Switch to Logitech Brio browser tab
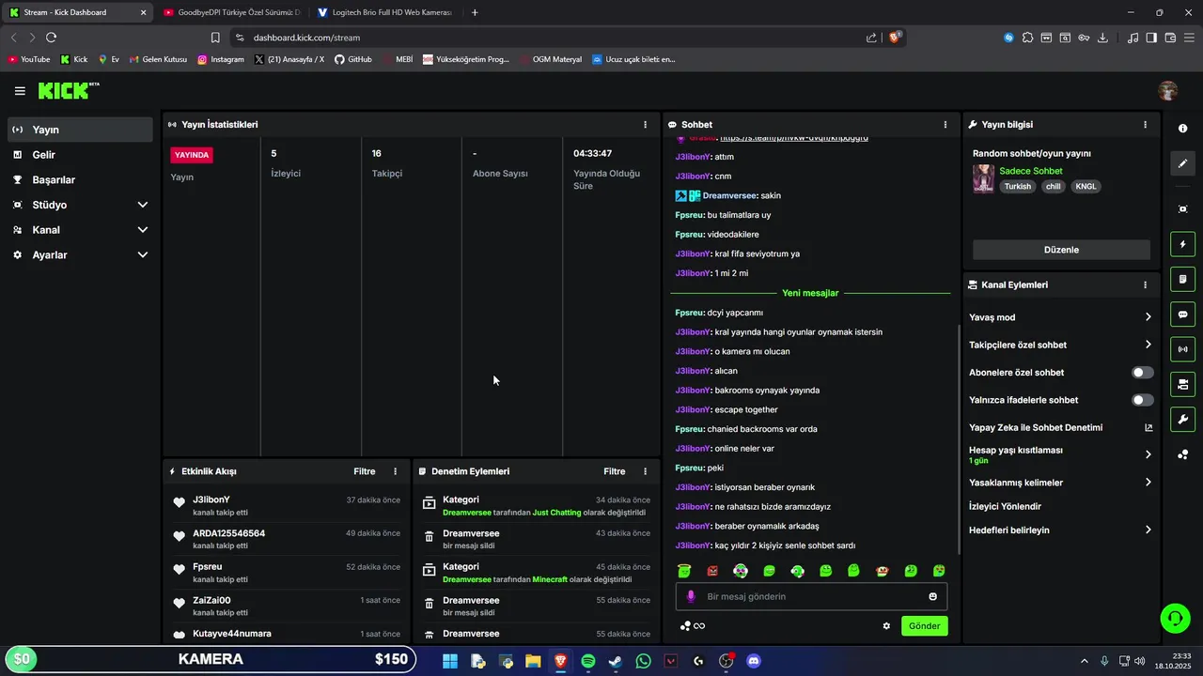The height and width of the screenshot is (676, 1203). (x=385, y=12)
